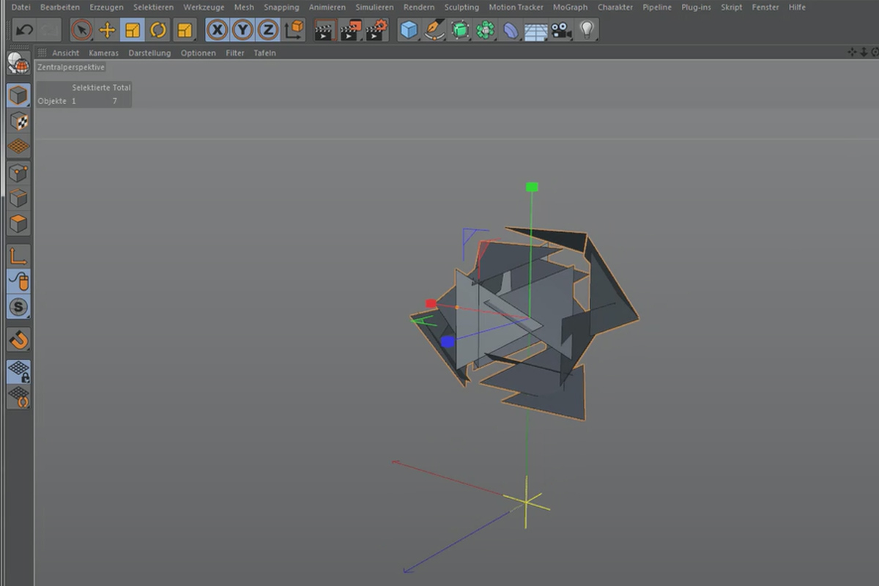Open the MoGraph menu
The height and width of the screenshot is (586, 879).
tap(571, 7)
